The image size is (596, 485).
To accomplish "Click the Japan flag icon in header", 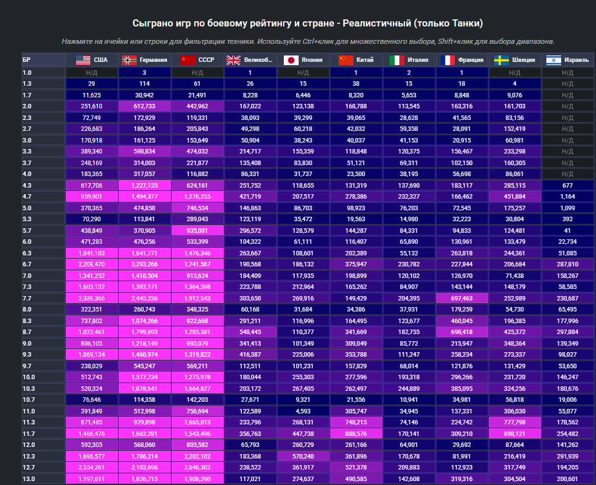I will (290, 60).
